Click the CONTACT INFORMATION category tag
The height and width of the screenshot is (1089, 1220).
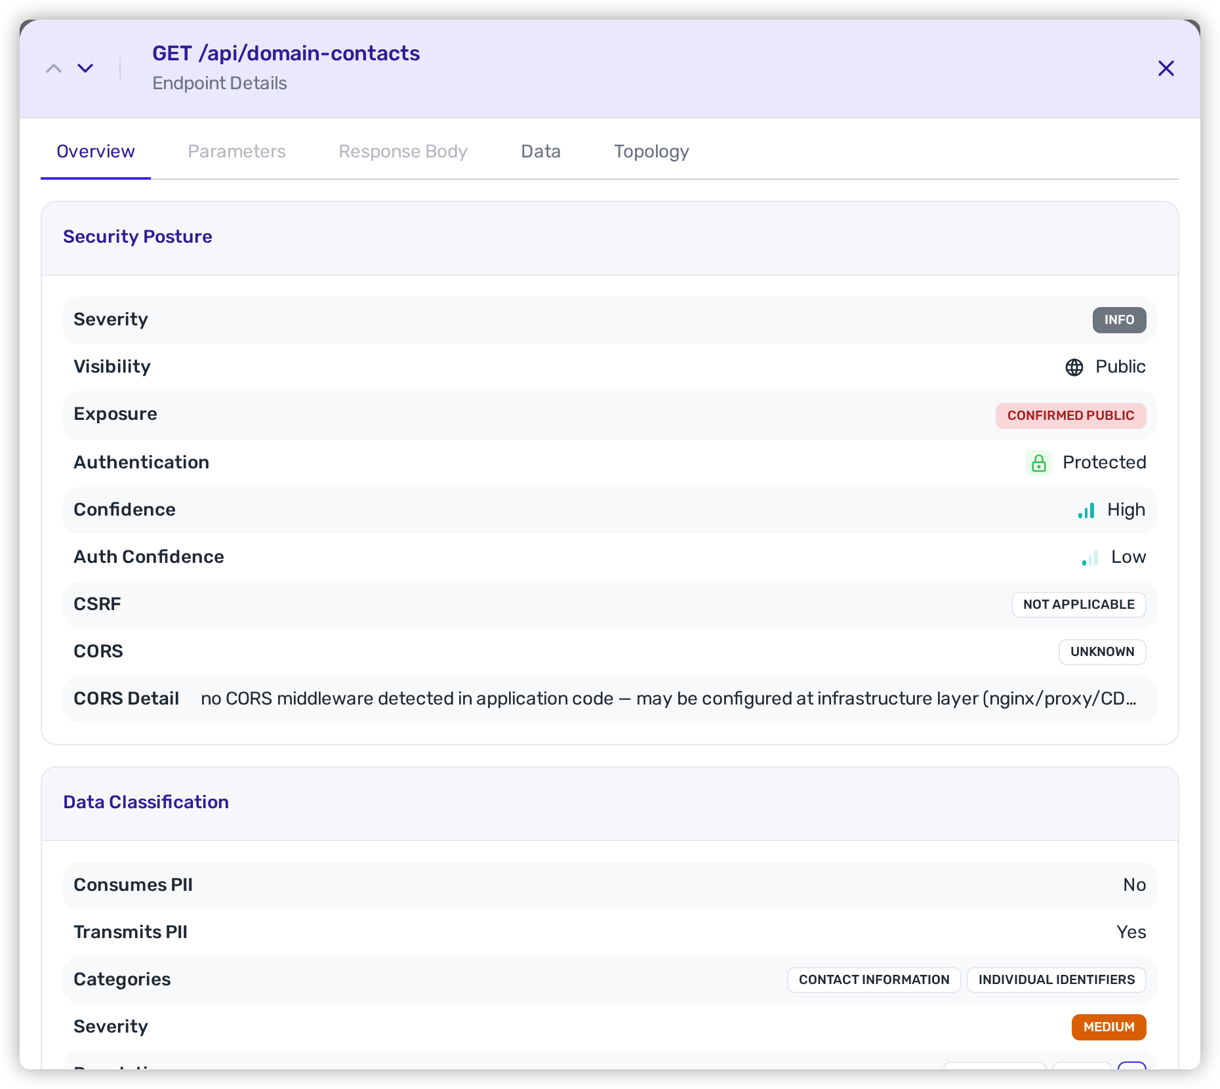874,979
